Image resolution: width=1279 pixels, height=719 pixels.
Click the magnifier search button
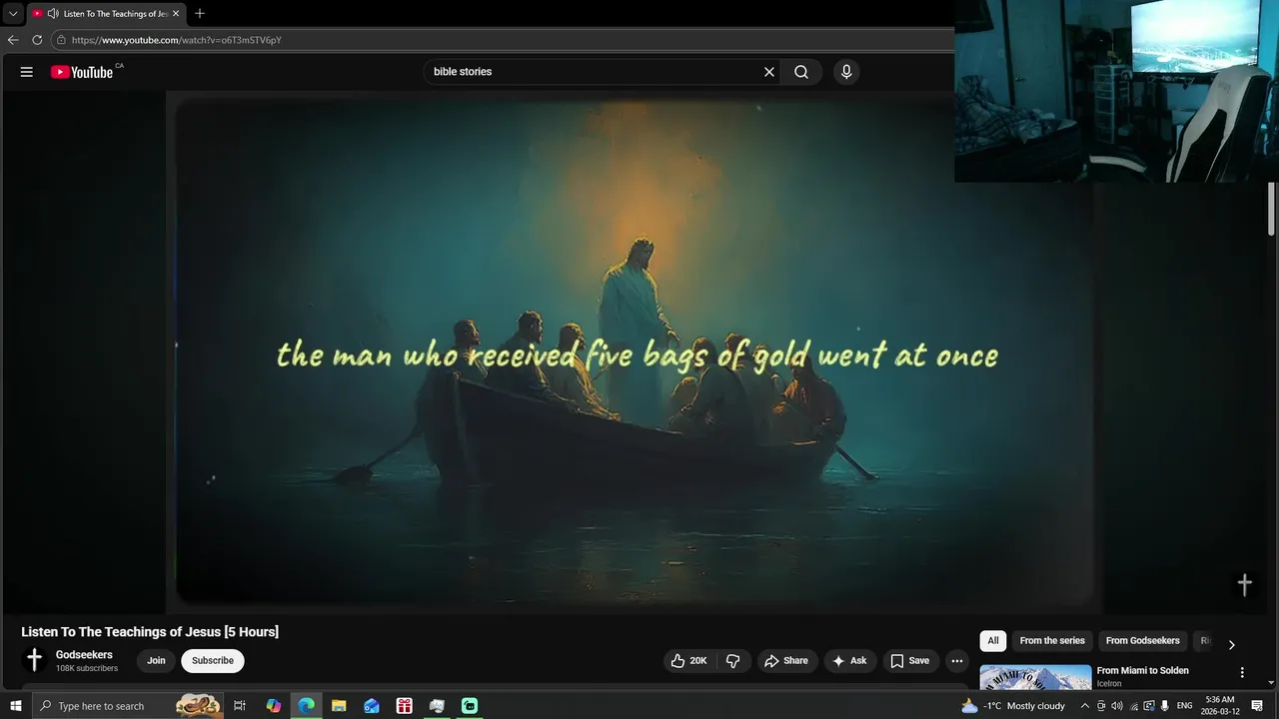coord(801,72)
